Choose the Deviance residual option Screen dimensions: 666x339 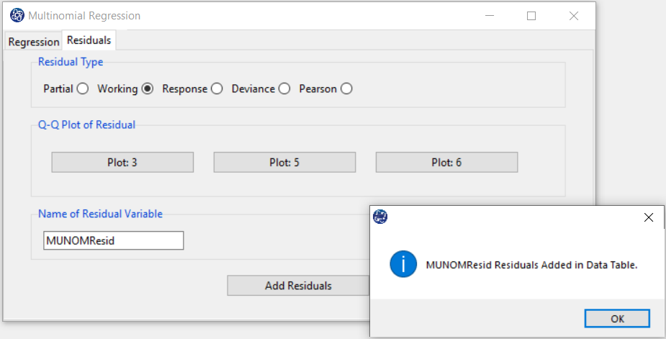[284, 89]
